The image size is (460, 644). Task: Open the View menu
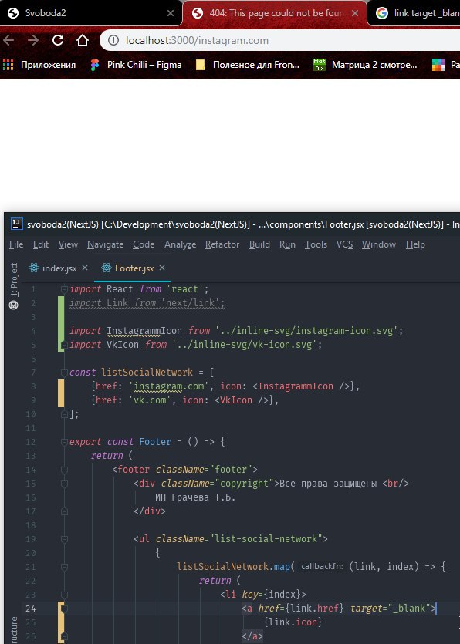(x=68, y=244)
